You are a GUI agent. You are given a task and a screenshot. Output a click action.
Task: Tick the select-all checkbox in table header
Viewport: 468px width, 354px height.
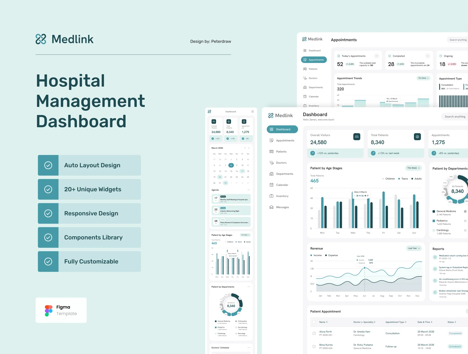tap(314, 322)
